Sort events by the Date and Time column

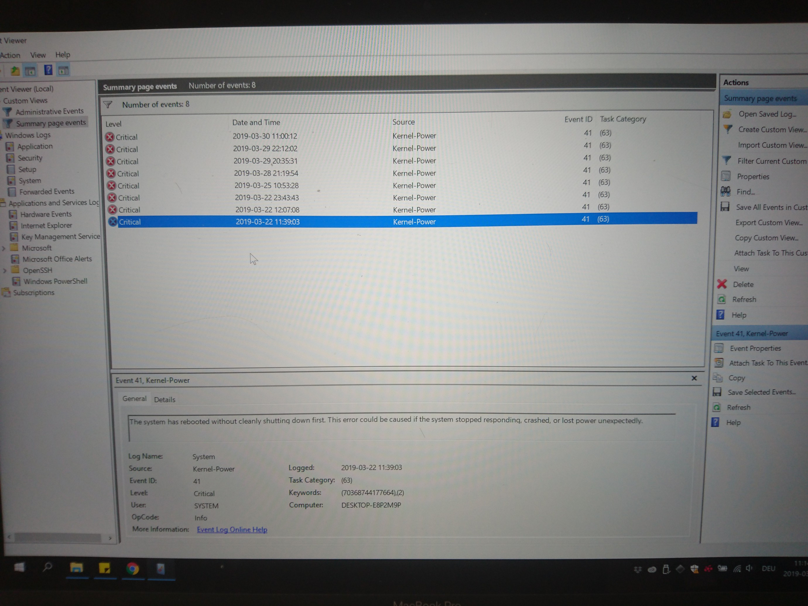click(x=256, y=122)
